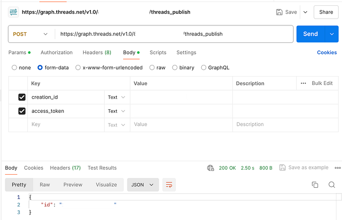The height and width of the screenshot is (220, 342).
Task: Click the 800 B response size
Action: point(266,168)
